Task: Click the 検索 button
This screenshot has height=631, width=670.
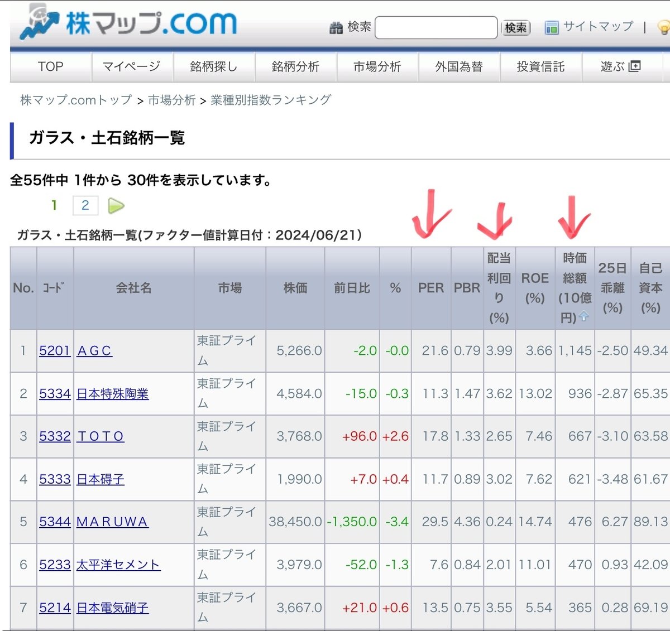Action: (516, 27)
